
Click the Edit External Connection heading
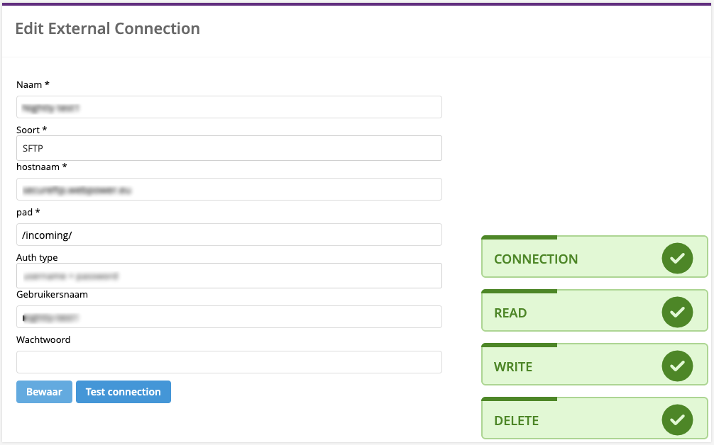[x=108, y=28]
